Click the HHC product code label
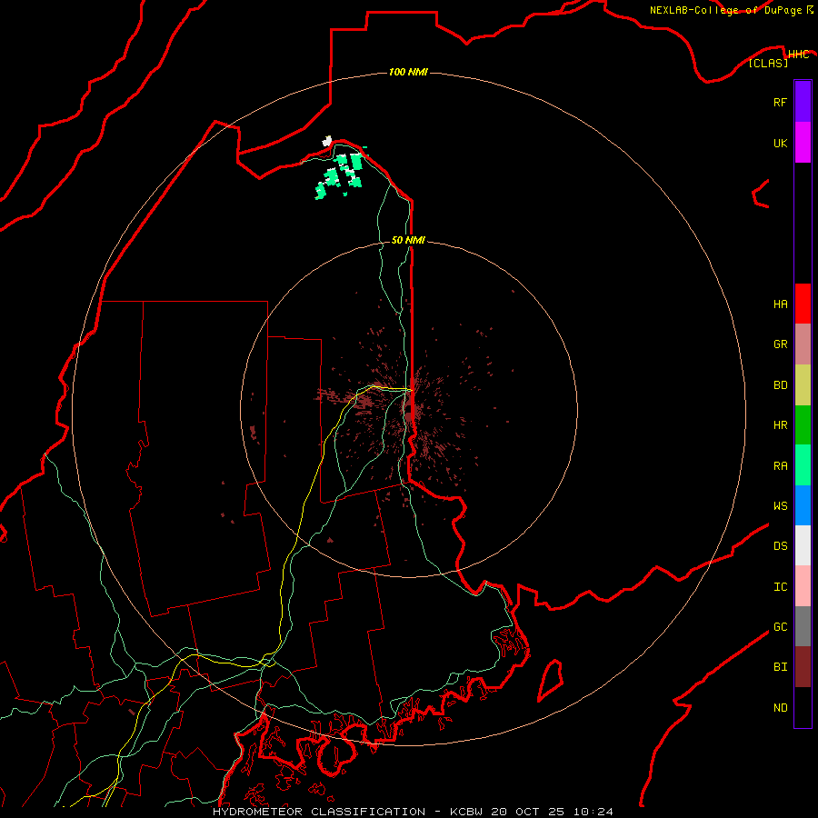Screen dimensions: 818x818 click(798, 55)
